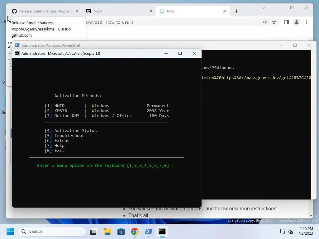Click the [6] Extras line

57,140
